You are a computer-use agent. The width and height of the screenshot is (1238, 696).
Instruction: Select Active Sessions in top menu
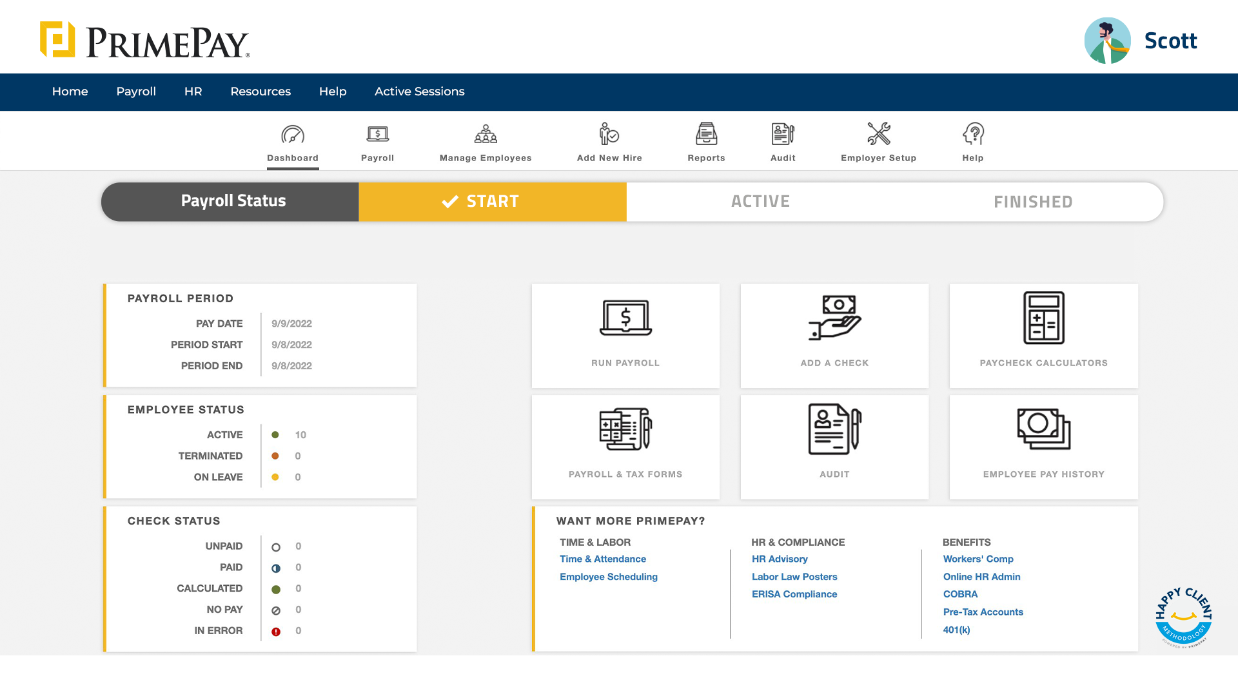(419, 92)
